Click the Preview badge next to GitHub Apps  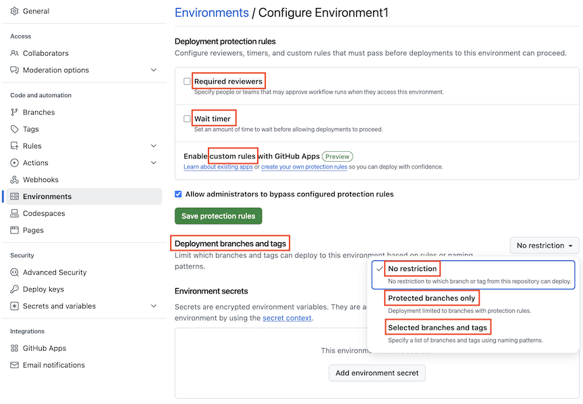337,155
